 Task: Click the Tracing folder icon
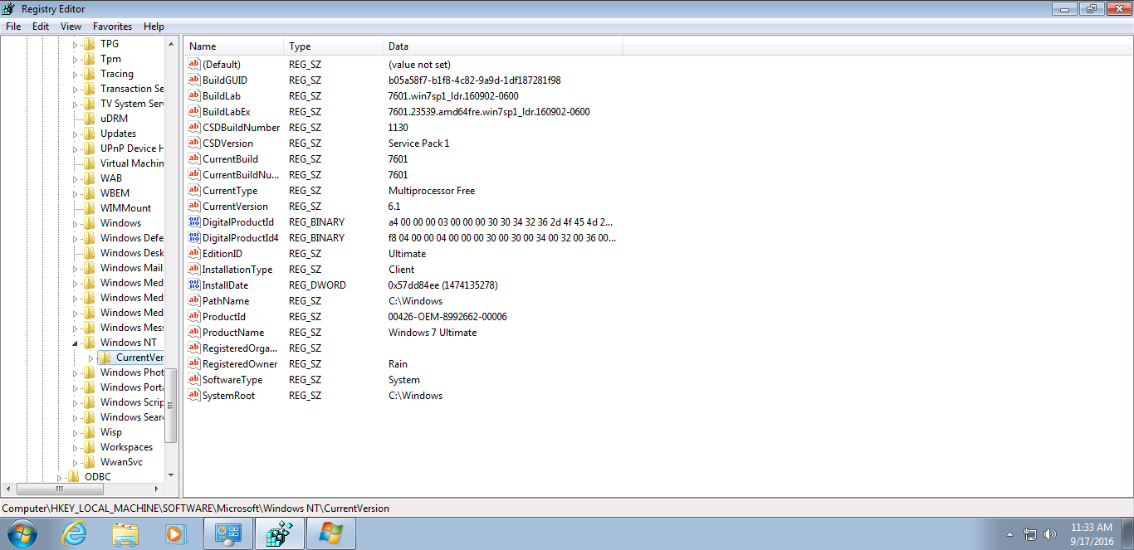(x=90, y=74)
